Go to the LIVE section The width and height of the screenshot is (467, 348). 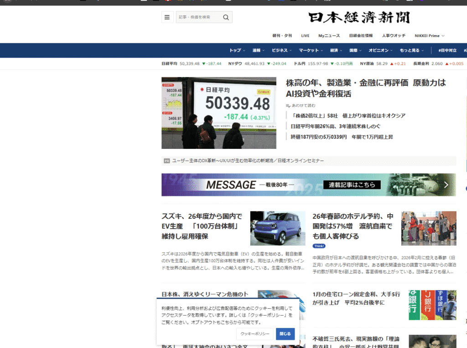click(x=305, y=36)
